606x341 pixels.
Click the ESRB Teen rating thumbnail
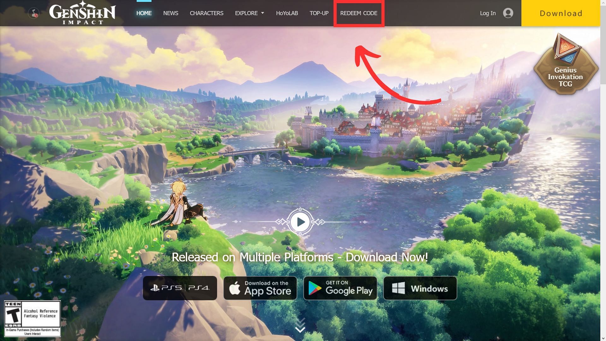point(32,318)
